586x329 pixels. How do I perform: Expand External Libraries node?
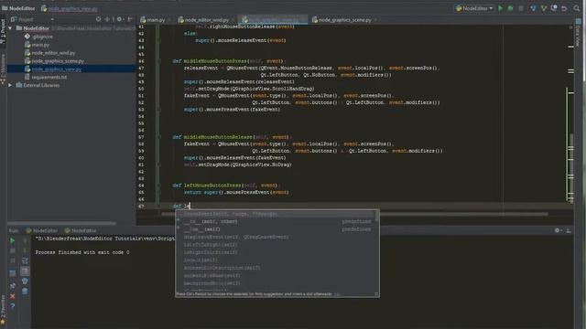click(10, 85)
